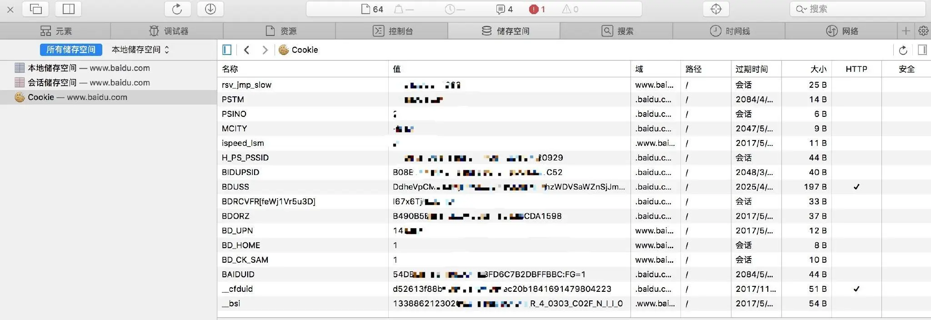Open the 元素 (Elements) tab
Screen dimensions: 931x320
[x=55, y=31]
